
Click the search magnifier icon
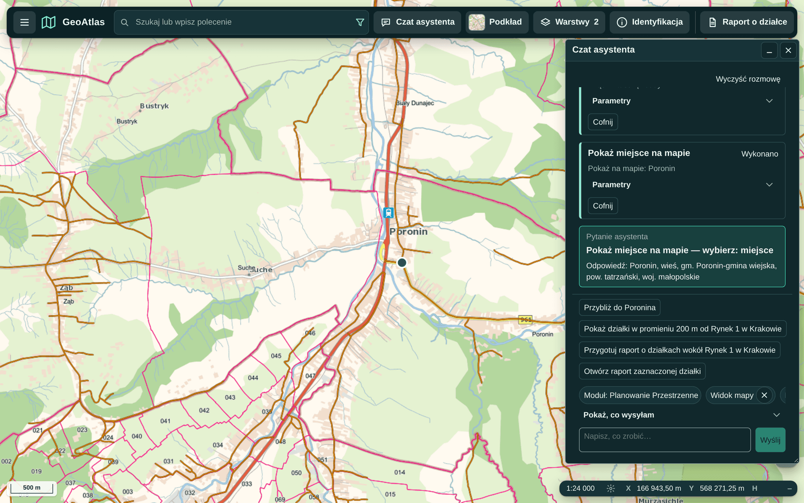[125, 22]
